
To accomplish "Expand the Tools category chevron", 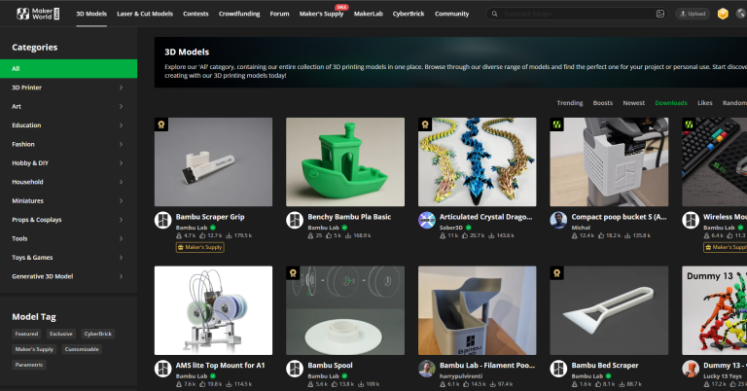I will (x=121, y=238).
